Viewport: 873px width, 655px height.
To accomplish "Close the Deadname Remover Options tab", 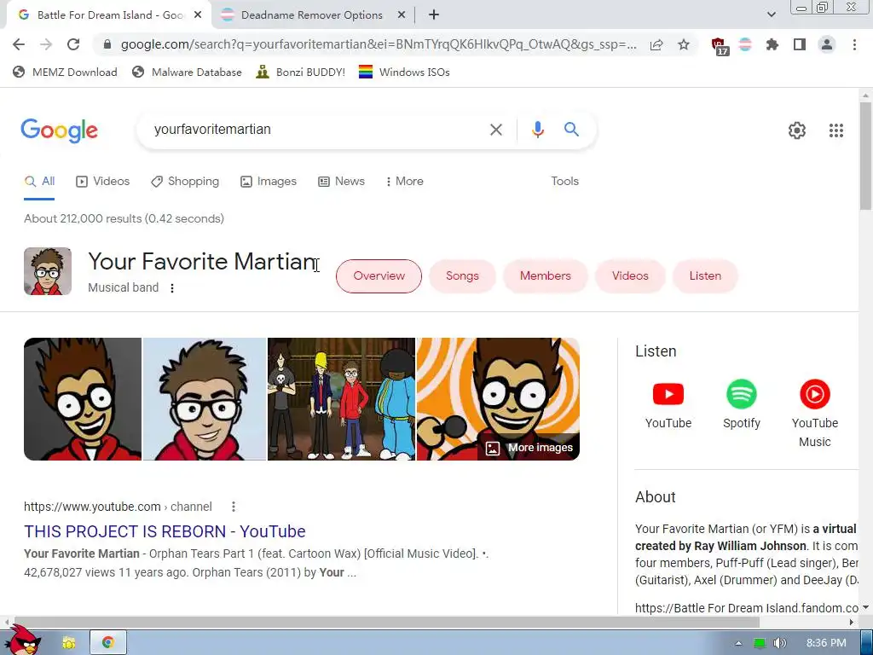I will 402,15.
